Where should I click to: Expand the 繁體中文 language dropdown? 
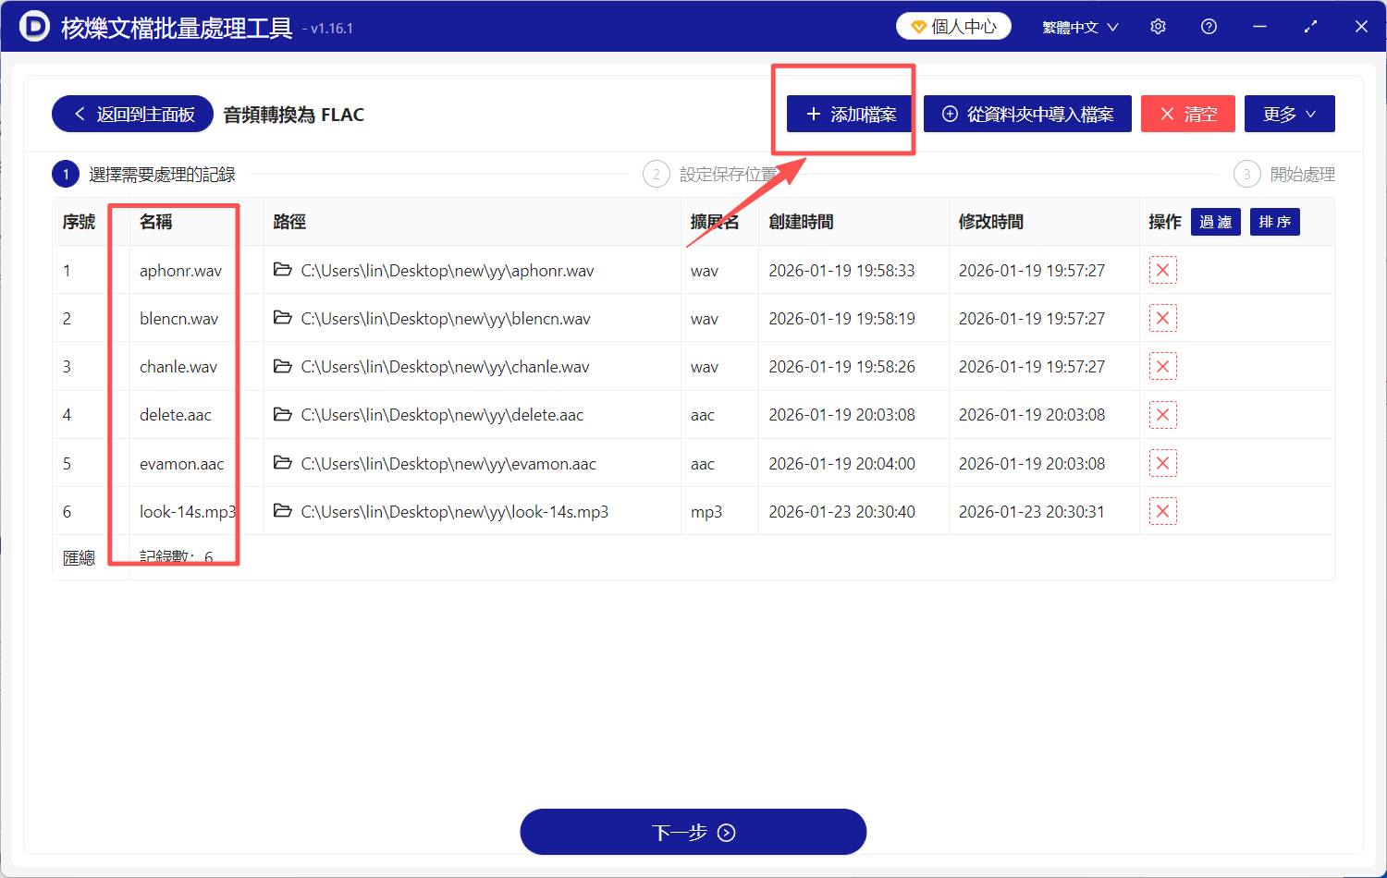(1080, 27)
